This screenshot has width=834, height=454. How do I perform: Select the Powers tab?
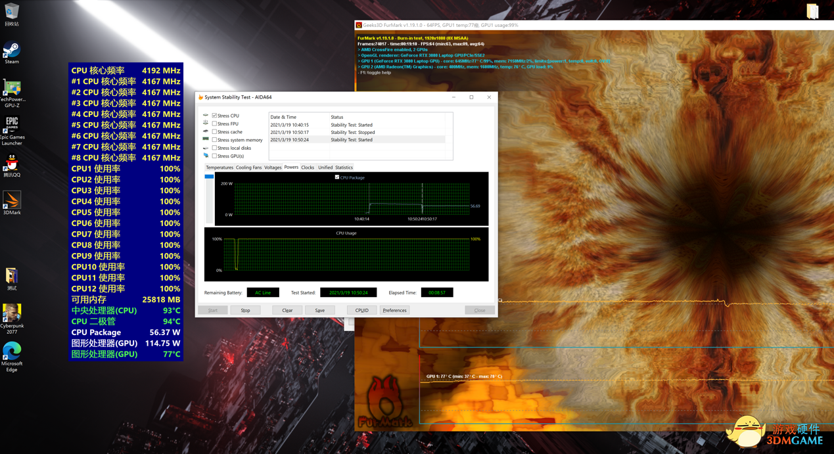pos(291,167)
